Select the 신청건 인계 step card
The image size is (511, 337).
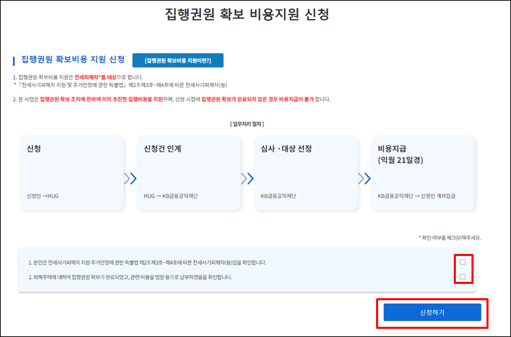tap(189, 173)
